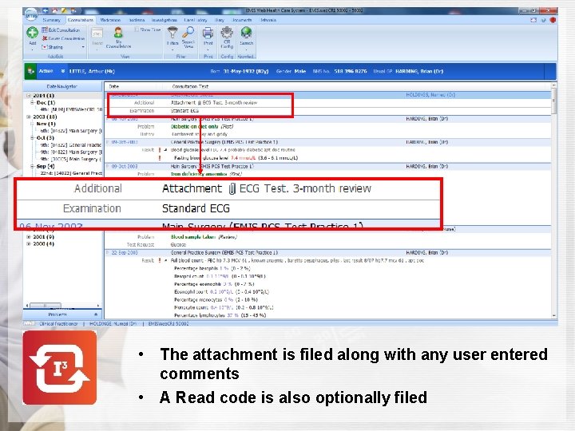Click the green patient icon in the banner
The height and width of the screenshot is (431, 575).
tap(30, 71)
